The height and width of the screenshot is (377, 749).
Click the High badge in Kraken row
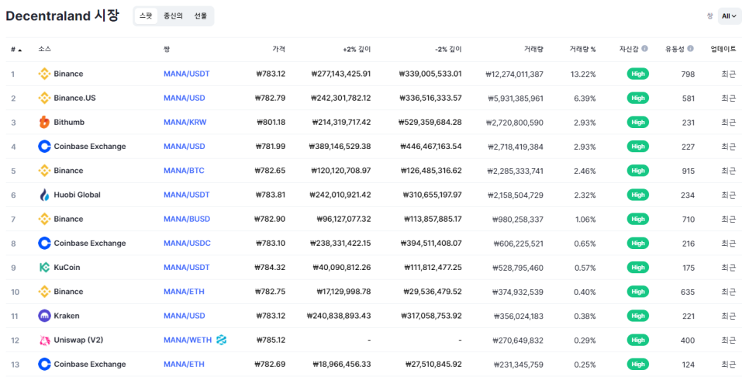click(x=637, y=316)
